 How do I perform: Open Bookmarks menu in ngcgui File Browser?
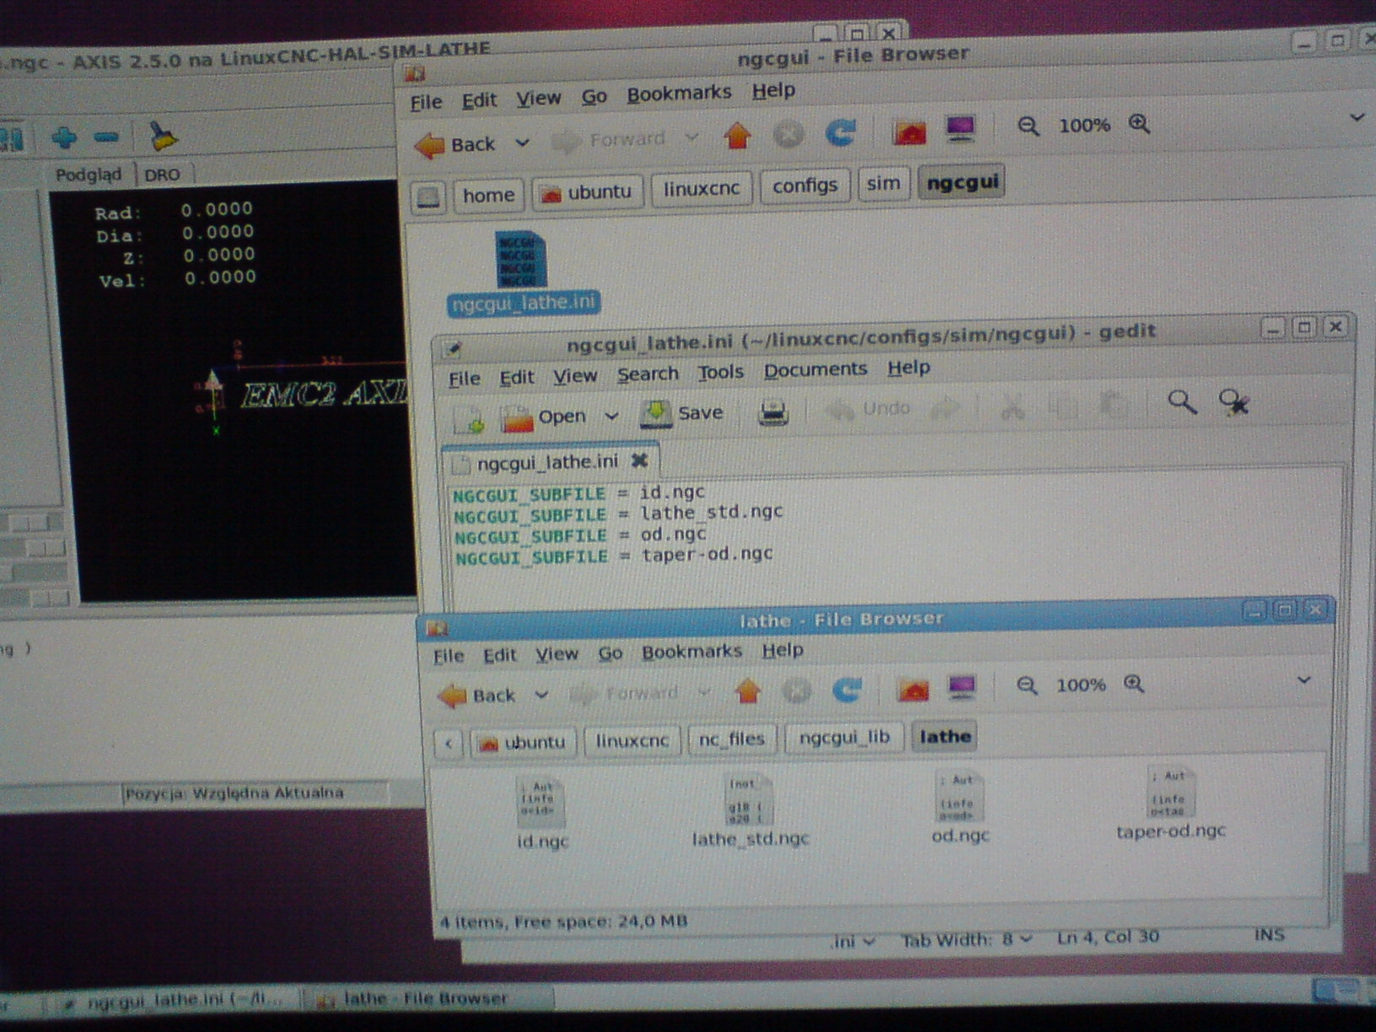[679, 94]
